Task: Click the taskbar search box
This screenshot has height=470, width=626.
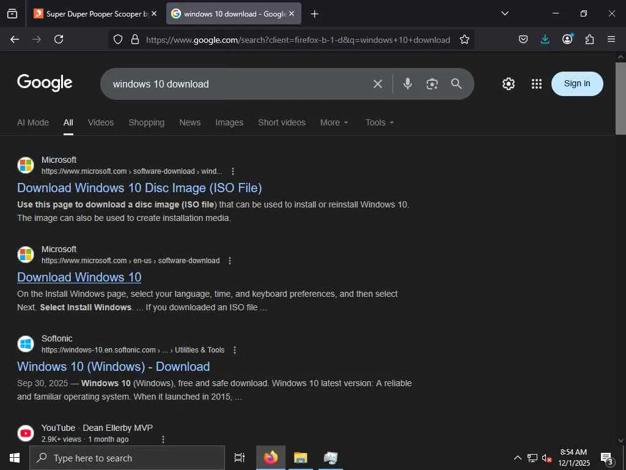Action: (127, 458)
